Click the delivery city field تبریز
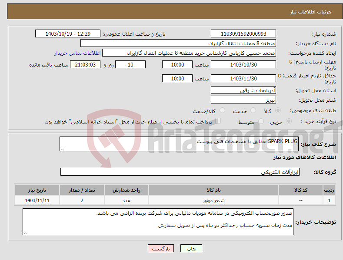 243,100
